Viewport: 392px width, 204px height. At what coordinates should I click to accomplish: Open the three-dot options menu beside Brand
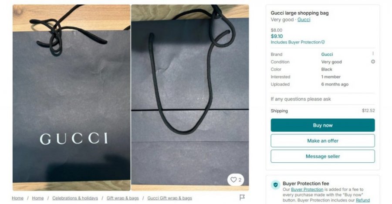click(x=373, y=54)
